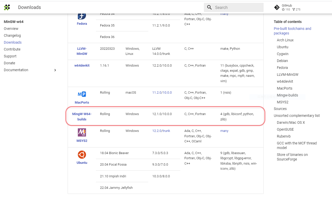Jump to Pre-built toolchains and packages
Viewport: 332px width, 198px height.
point(292,31)
